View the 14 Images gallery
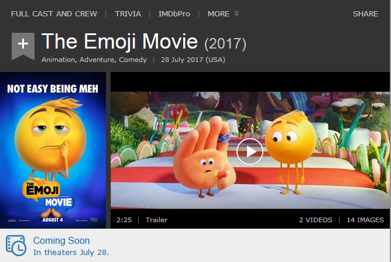Viewport: 391px width, 262px height. 365,220
